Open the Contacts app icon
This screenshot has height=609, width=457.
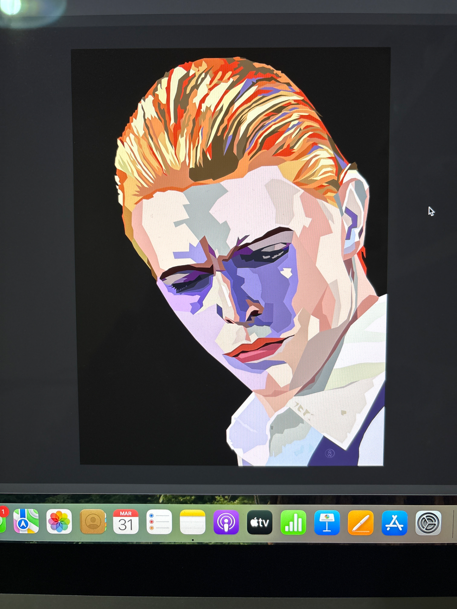click(93, 522)
